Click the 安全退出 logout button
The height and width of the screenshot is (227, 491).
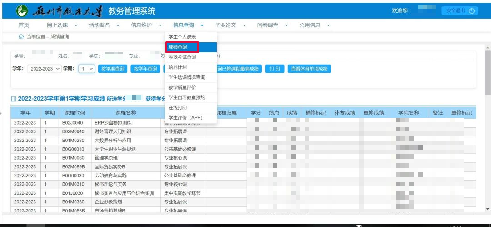(460, 10)
